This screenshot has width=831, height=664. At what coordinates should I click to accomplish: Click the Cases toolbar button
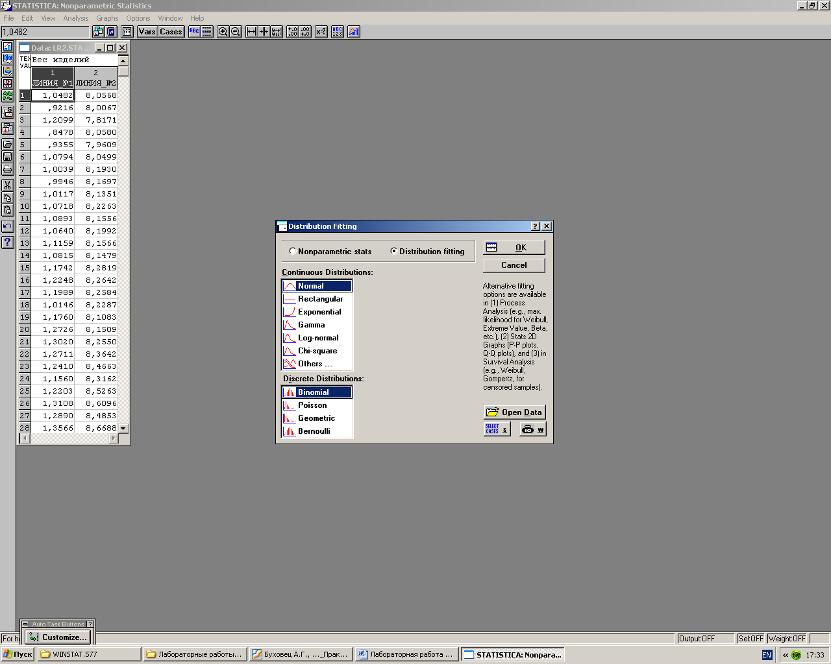pyautogui.click(x=171, y=32)
